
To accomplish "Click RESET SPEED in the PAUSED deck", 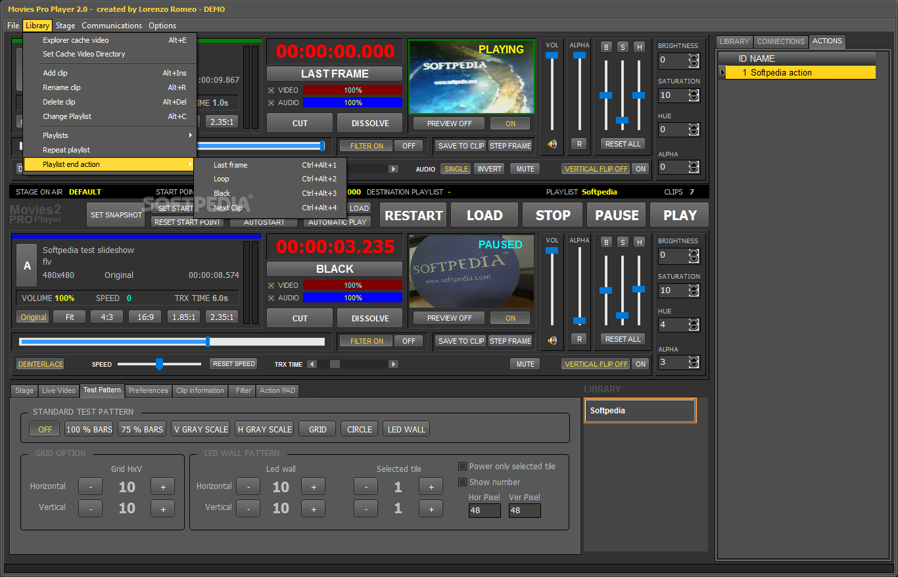I will point(233,363).
